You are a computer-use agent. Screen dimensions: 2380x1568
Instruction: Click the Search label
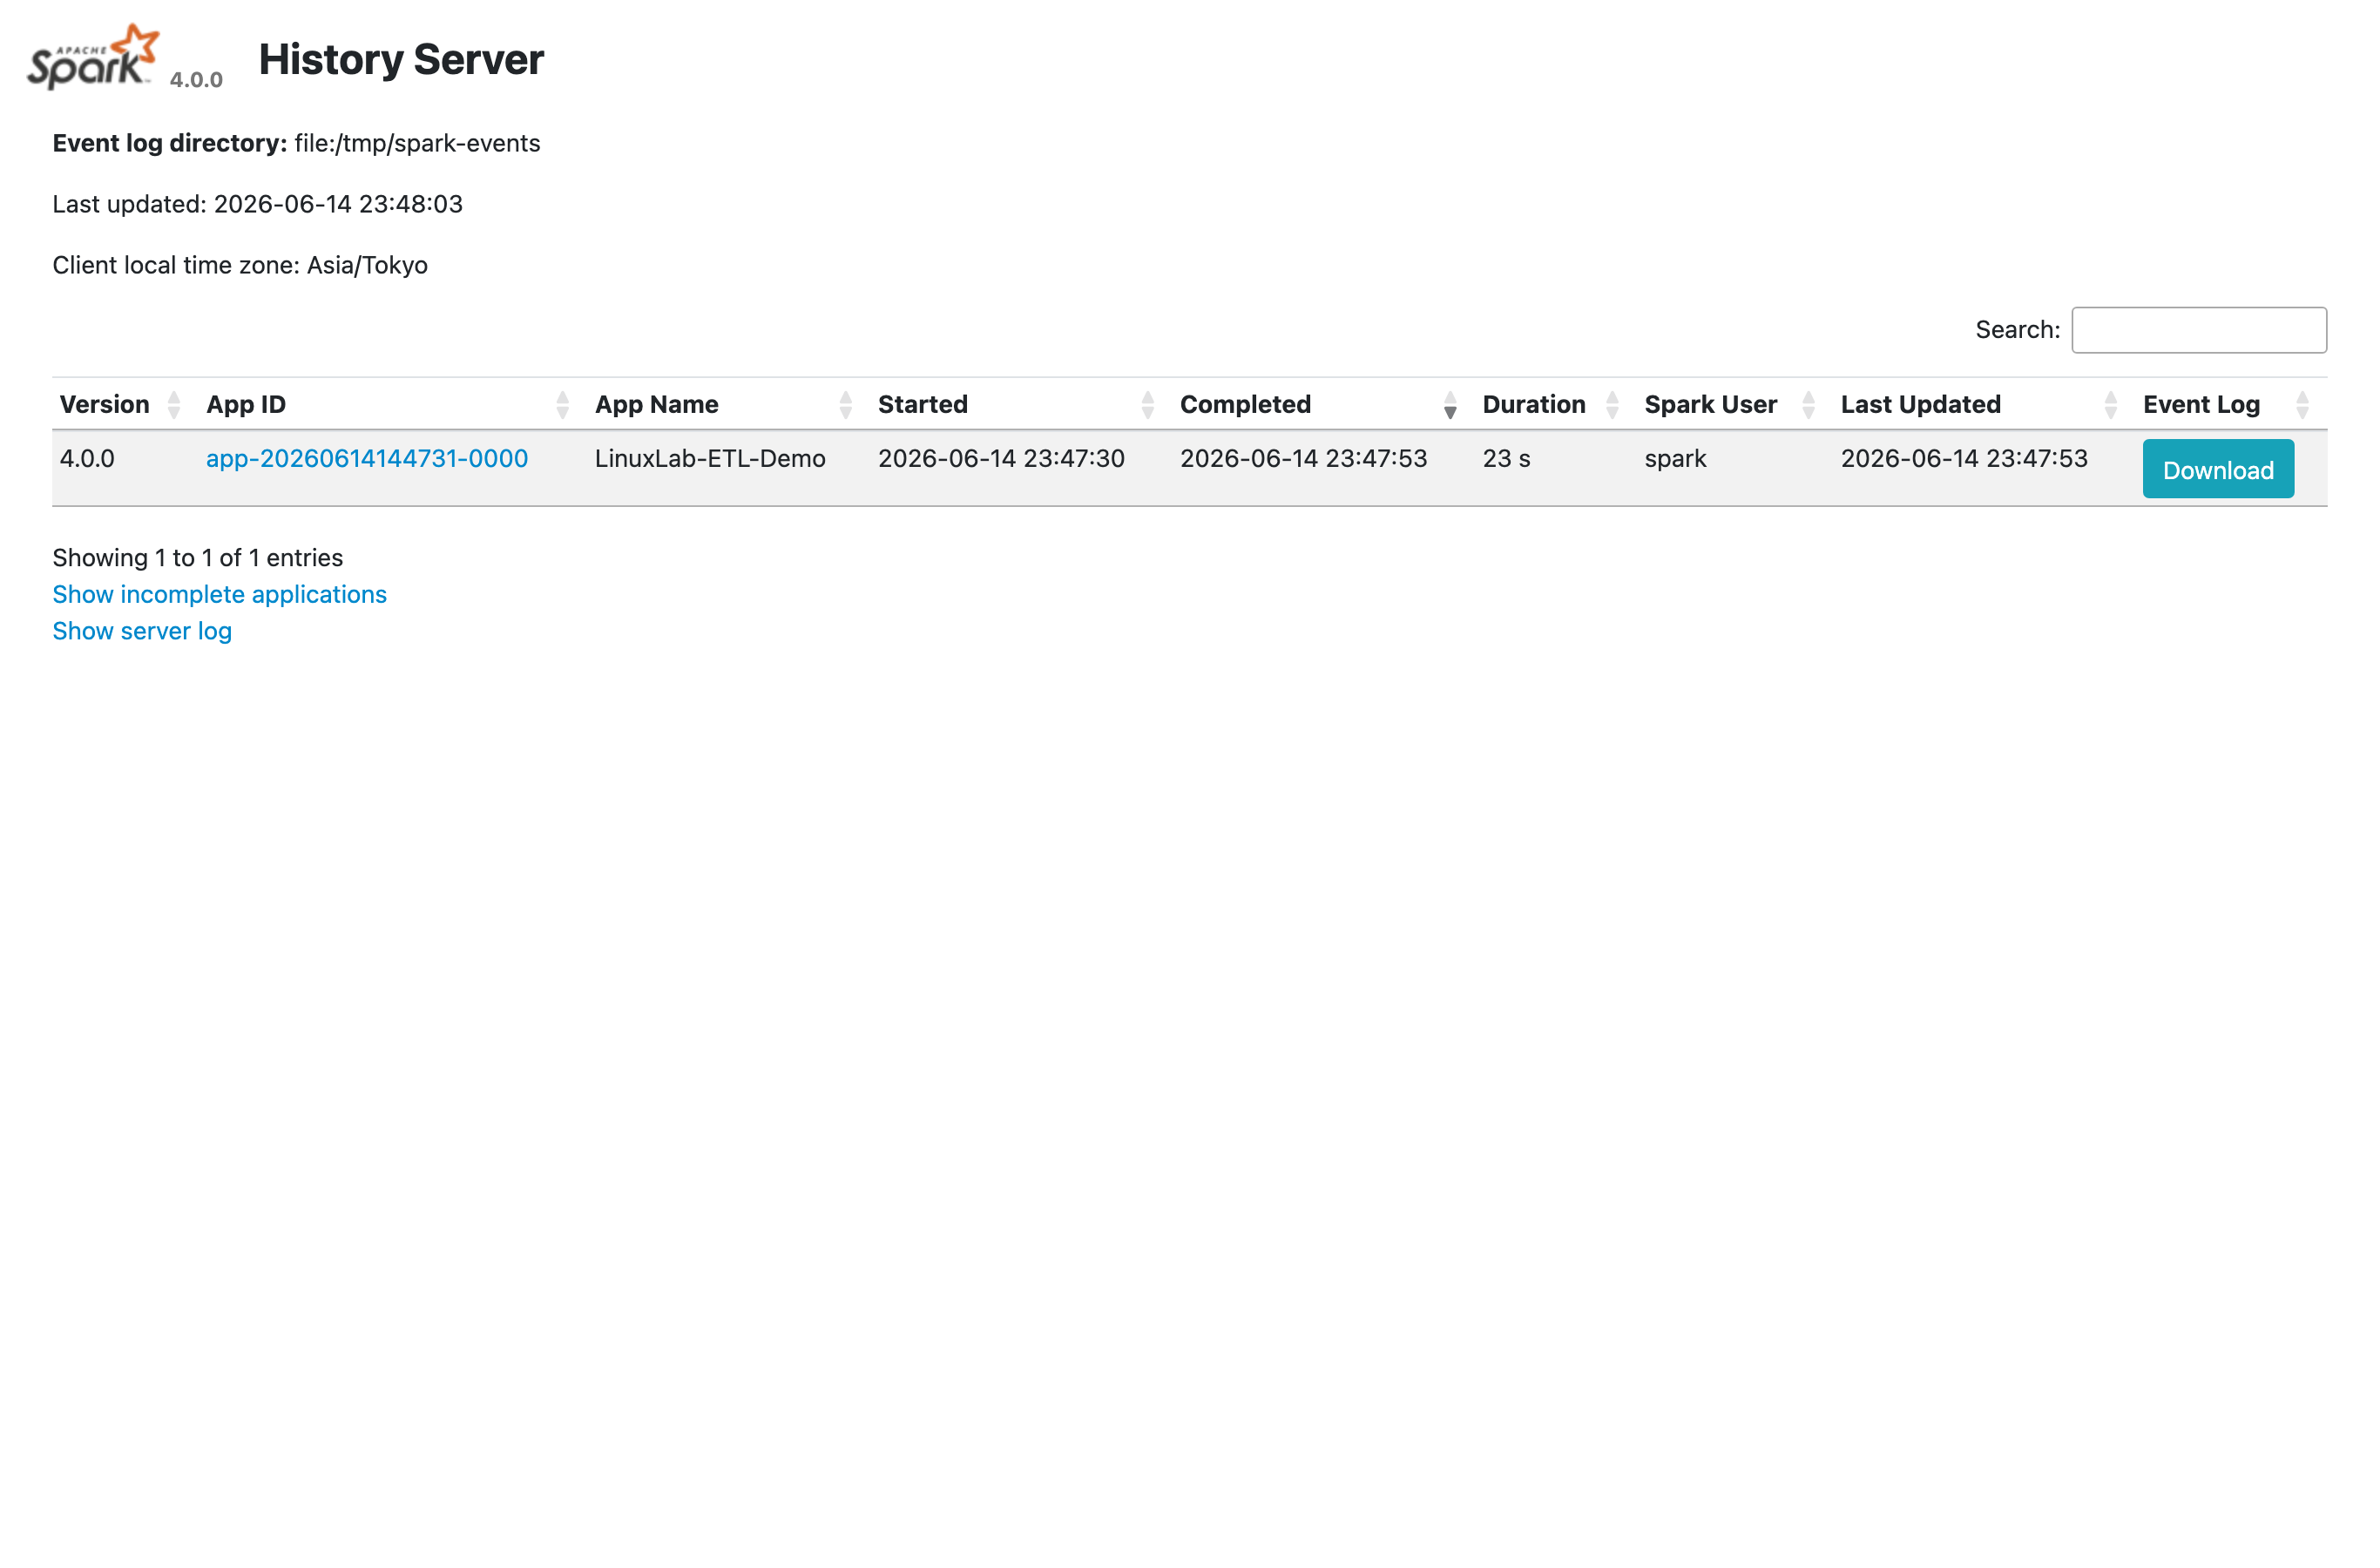pos(2017,330)
